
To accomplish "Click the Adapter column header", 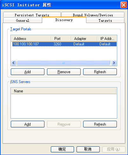I will coord(84,39).
